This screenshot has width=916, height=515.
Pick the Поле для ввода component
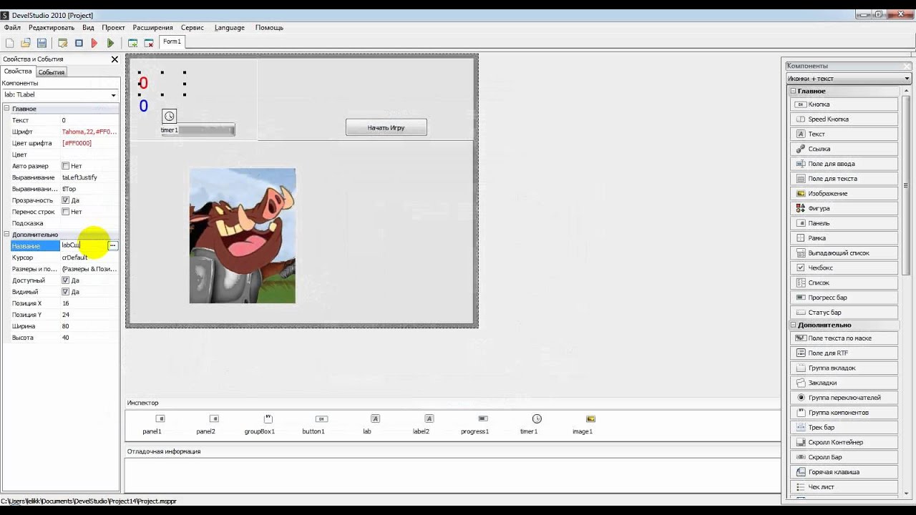click(x=844, y=164)
